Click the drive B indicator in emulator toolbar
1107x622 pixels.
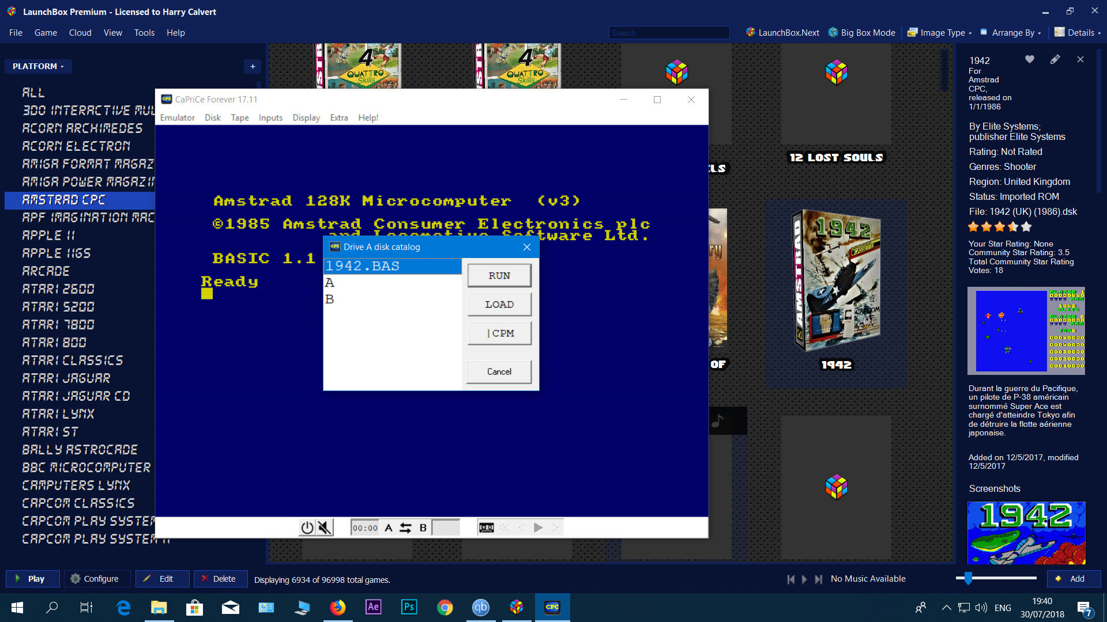click(x=423, y=528)
